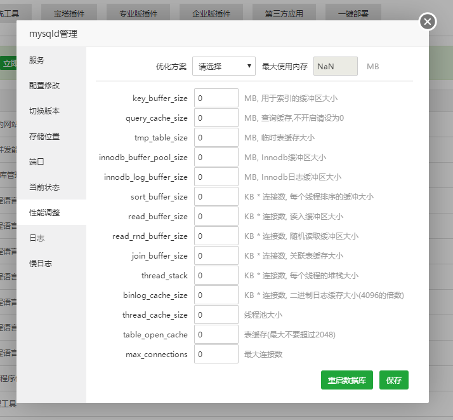Click the 最大连接数 description text
The width and height of the screenshot is (453, 420).
(x=263, y=354)
